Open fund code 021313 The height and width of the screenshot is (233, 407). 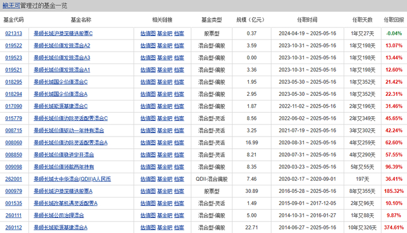coord(14,34)
